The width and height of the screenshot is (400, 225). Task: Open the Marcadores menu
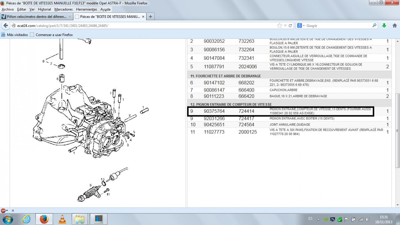pos(63,9)
